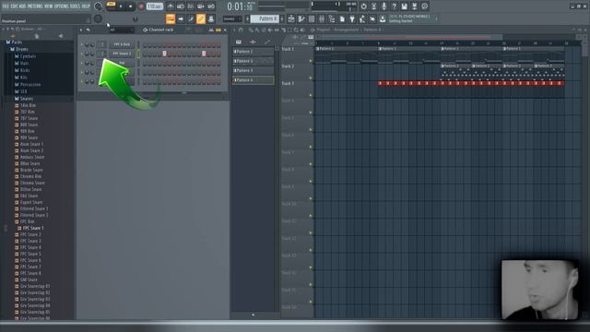Click the save project icon
Screen dimensions: 590x332
click(x=404, y=6)
